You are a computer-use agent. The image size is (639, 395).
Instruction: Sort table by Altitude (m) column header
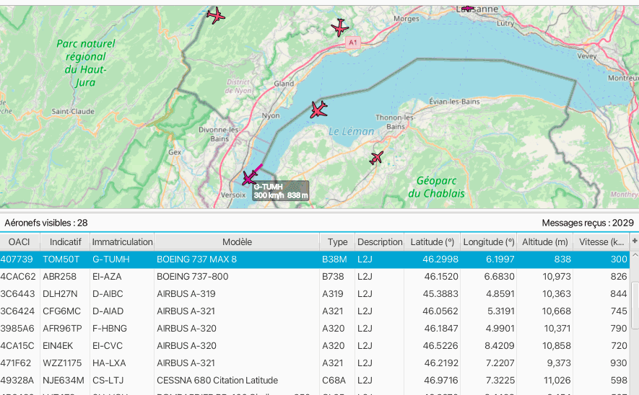[x=545, y=242]
